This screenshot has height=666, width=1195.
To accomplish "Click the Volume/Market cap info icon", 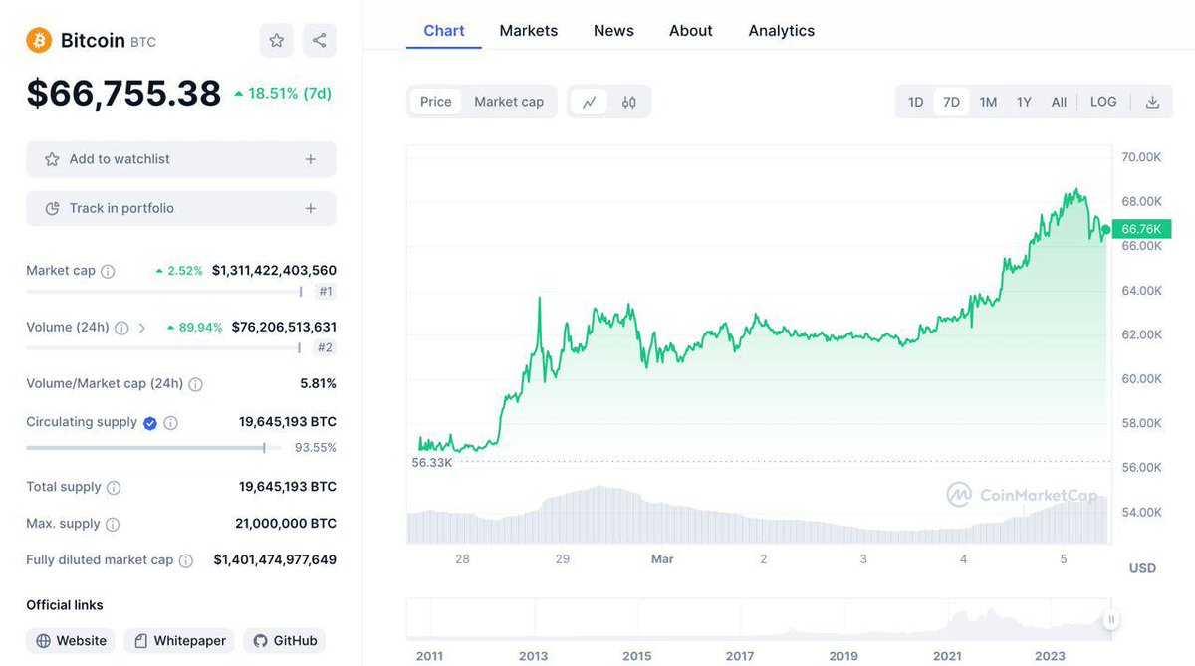I will [196, 384].
